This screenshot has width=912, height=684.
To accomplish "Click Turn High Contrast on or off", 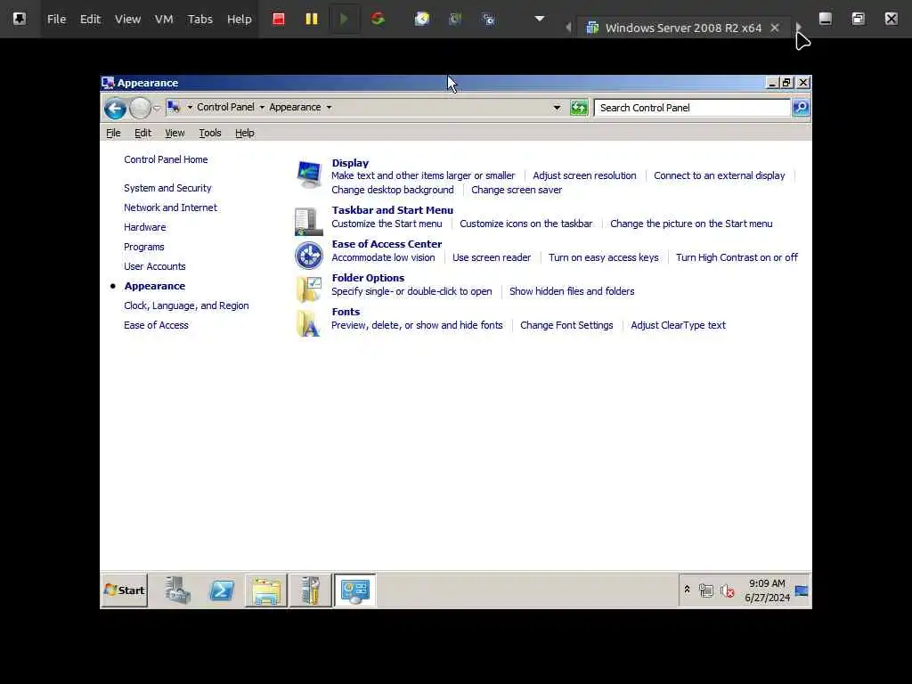I will click(737, 257).
